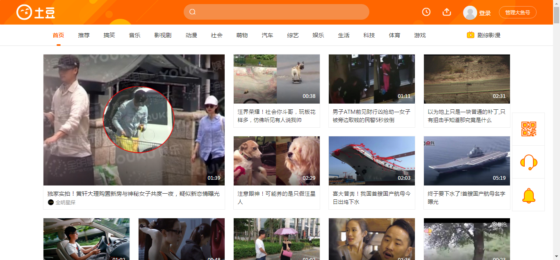Click the customer service headset icon

click(528, 162)
